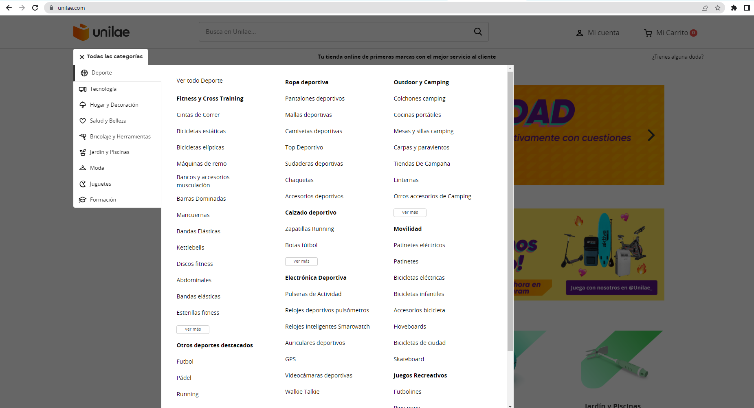Focus the Busca en Unilae search field
The height and width of the screenshot is (408, 754).
(x=336, y=32)
